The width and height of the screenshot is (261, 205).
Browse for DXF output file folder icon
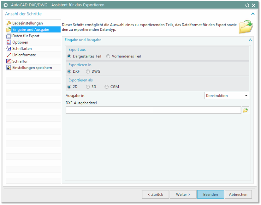pyautogui.click(x=245, y=110)
